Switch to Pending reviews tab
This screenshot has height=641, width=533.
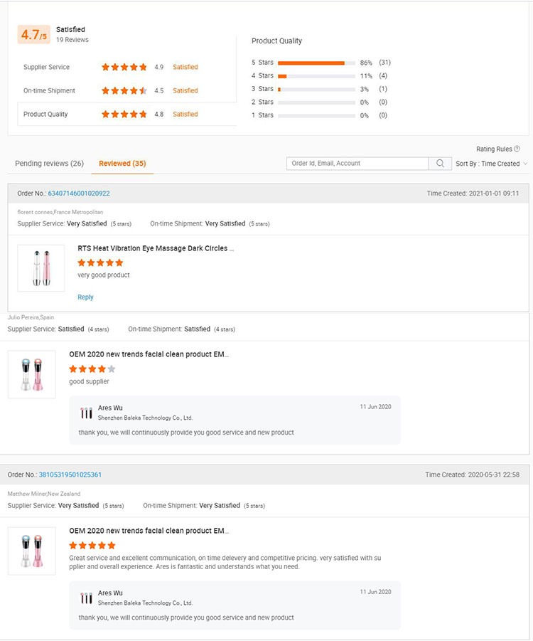[x=49, y=164]
